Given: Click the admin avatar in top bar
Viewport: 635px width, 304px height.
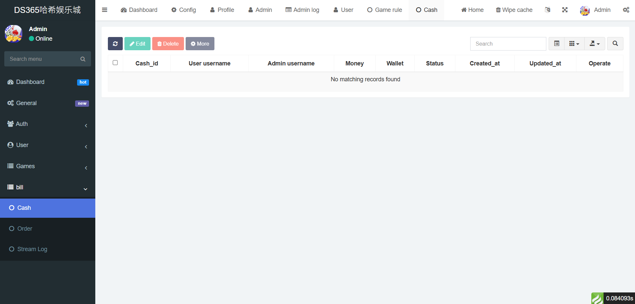Looking at the screenshot, I should click(x=585, y=10).
